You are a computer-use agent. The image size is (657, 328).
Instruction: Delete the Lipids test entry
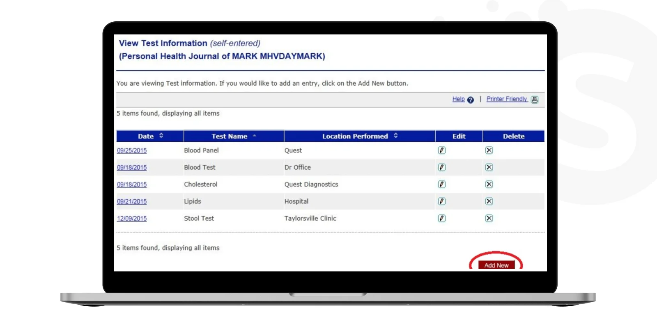point(489,201)
